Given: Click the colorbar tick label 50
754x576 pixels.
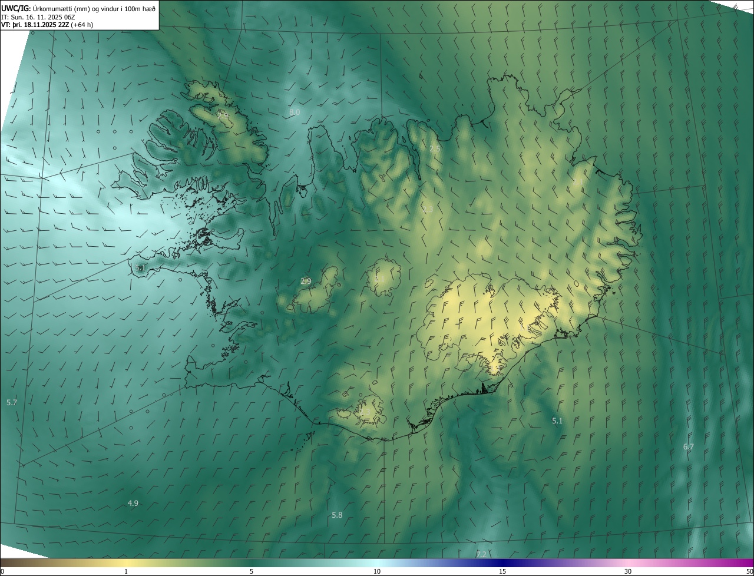Looking at the screenshot, I should click(x=749, y=571).
